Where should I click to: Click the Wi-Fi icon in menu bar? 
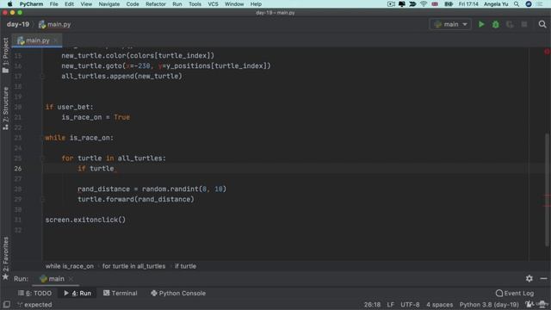pyautogui.click(x=424, y=4)
